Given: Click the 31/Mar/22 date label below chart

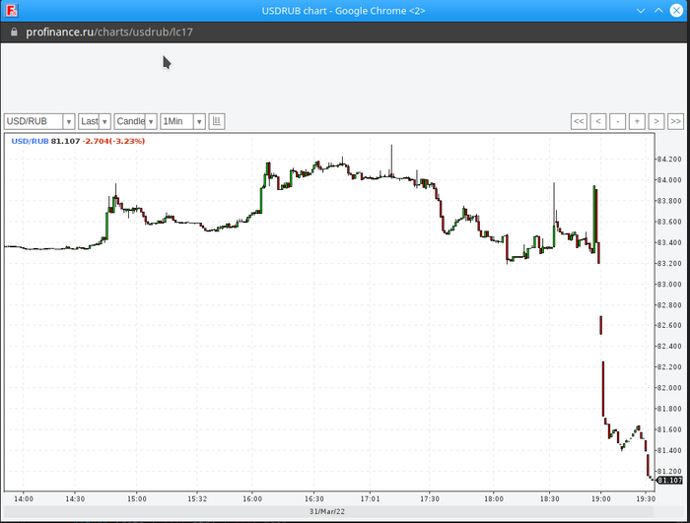Looking at the screenshot, I should (x=327, y=511).
